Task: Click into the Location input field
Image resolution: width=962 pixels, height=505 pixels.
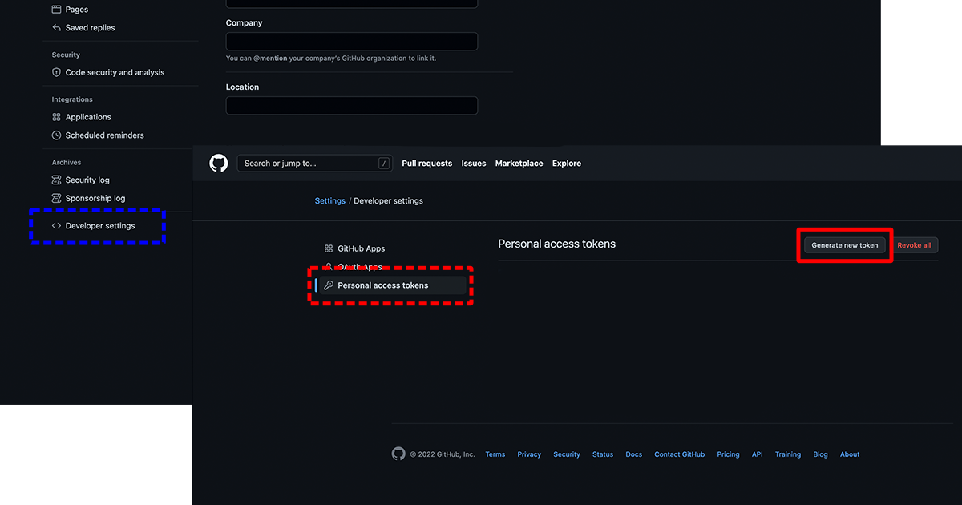Action: (x=352, y=105)
